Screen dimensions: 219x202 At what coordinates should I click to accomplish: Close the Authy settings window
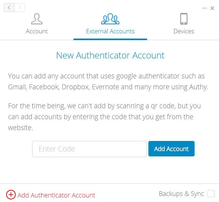[x=212, y=8]
